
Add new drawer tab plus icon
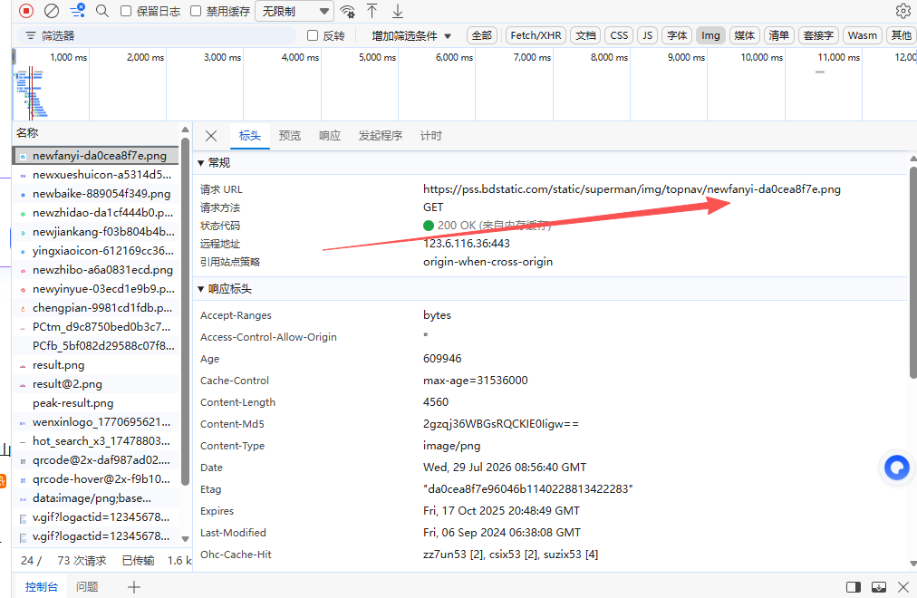[x=134, y=587]
